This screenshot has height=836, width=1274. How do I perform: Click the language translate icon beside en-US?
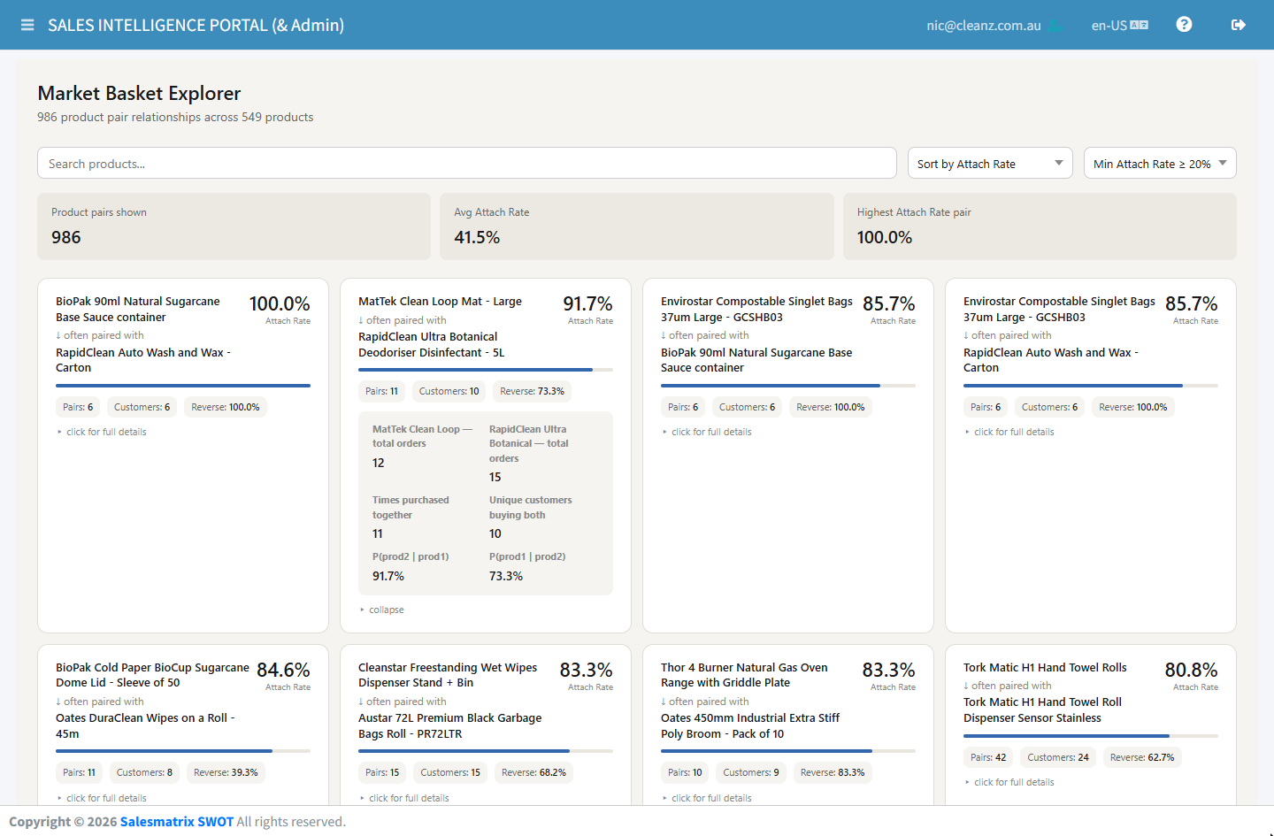[x=1140, y=26]
